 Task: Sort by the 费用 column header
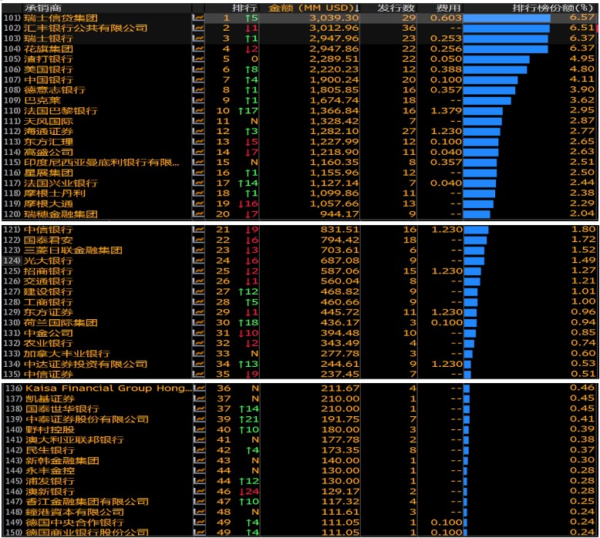[448, 8]
